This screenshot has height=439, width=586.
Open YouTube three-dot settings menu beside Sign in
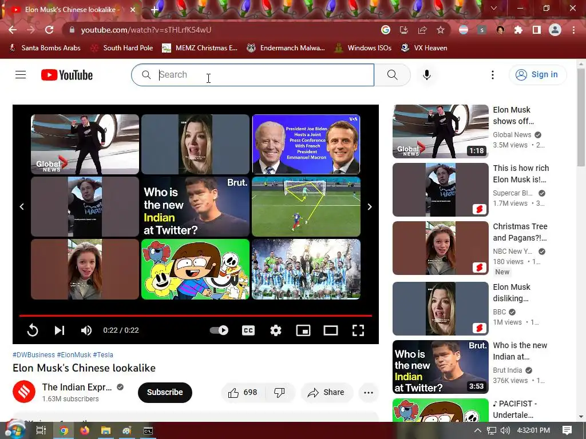pyautogui.click(x=493, y=75)
